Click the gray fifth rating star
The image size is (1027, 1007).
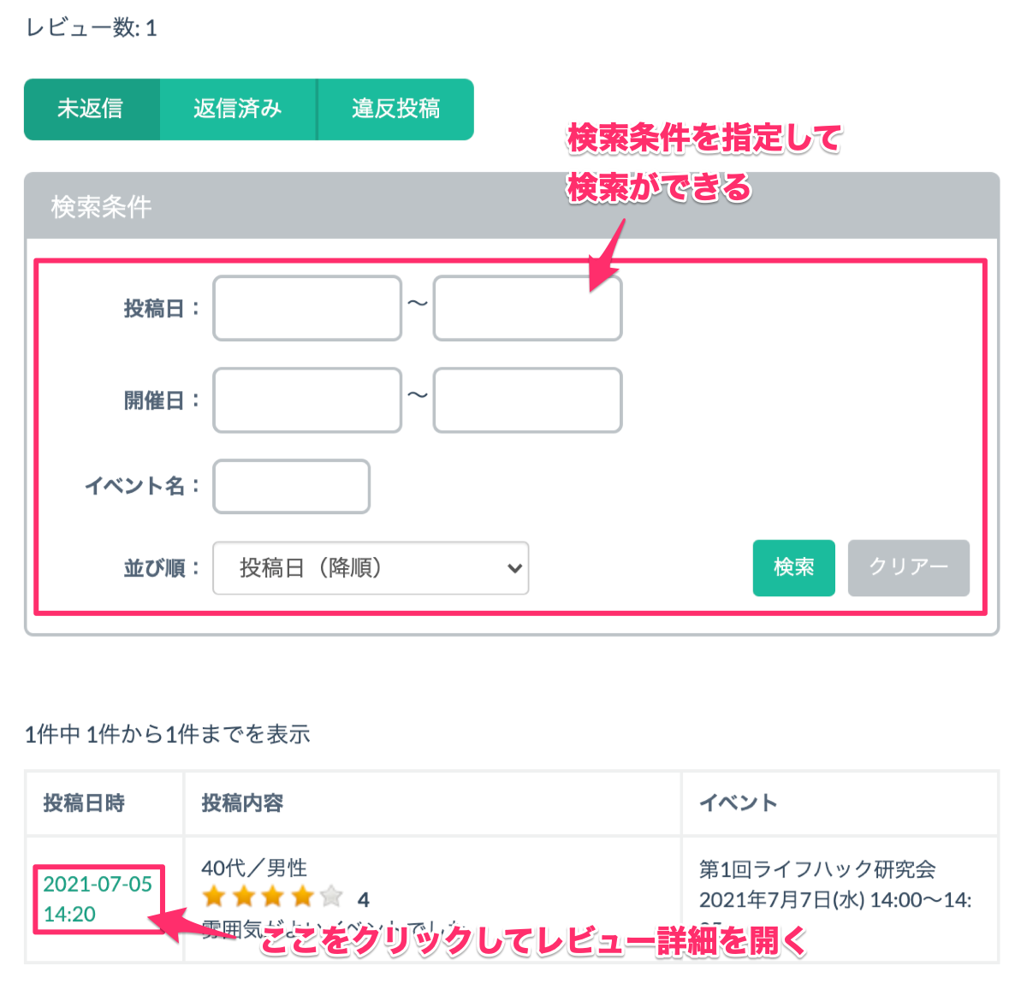click(x=331, y=897)
